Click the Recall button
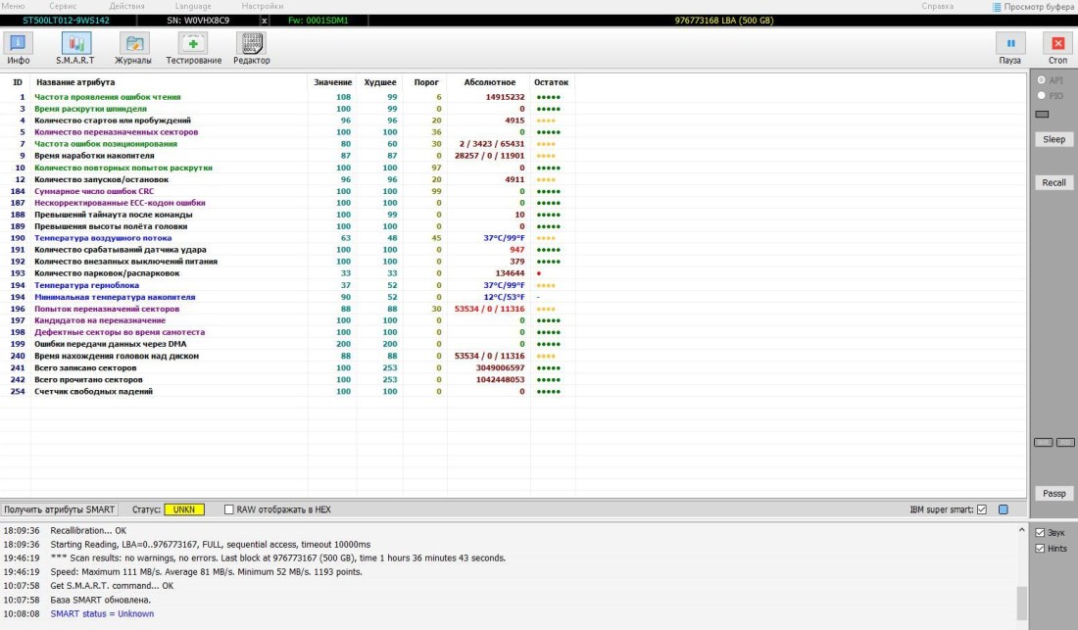The height and width of the screenshot is (630, 1078). coord(1053,183)
